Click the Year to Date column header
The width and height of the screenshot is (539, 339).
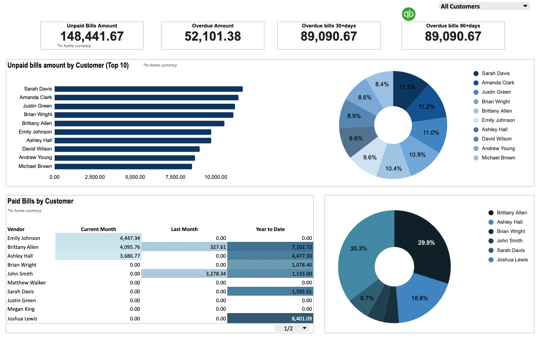(x=270, y=229)
